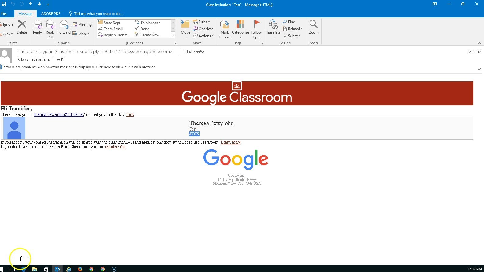
Task: Collapse the ribbon with the caret
Action: pyautogui.click(x=479, y=43)
